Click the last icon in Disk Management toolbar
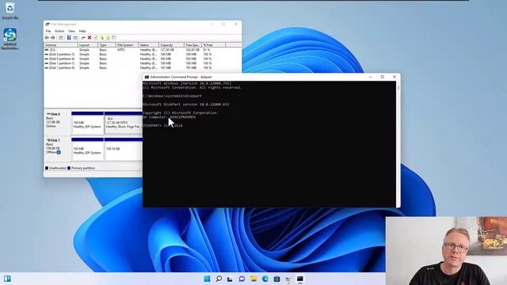 point(114,38)
